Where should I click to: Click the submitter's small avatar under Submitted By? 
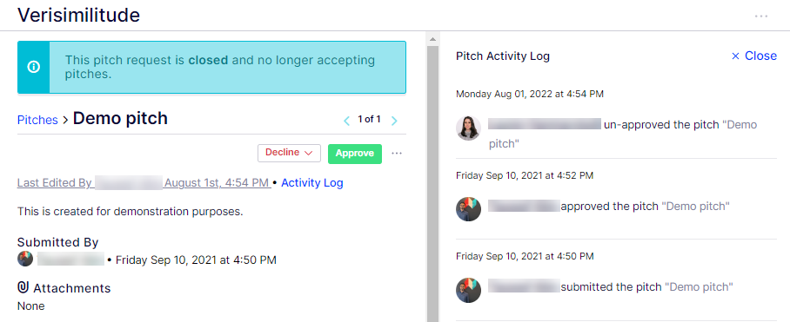[x=25, y=260]
